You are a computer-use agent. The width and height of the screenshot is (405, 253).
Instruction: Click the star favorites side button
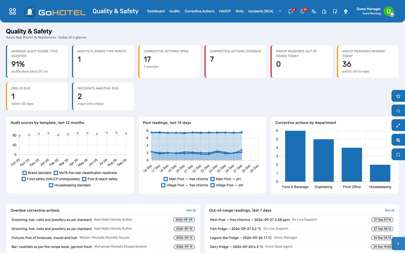coord(398,96)
